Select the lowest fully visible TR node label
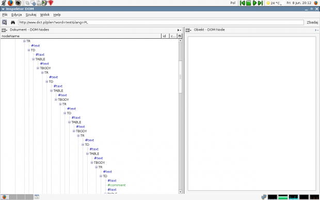Image resolution: width=320 pixels, height=200 pixels. tap(100, 167)
